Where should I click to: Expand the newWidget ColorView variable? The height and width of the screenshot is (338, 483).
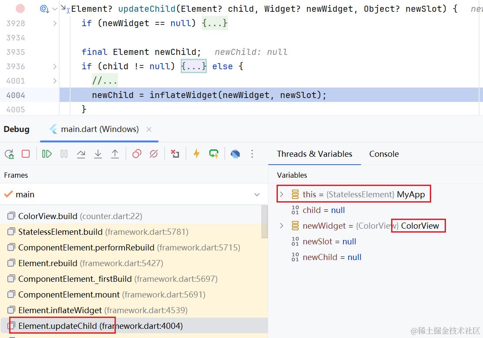click(281, 226)
